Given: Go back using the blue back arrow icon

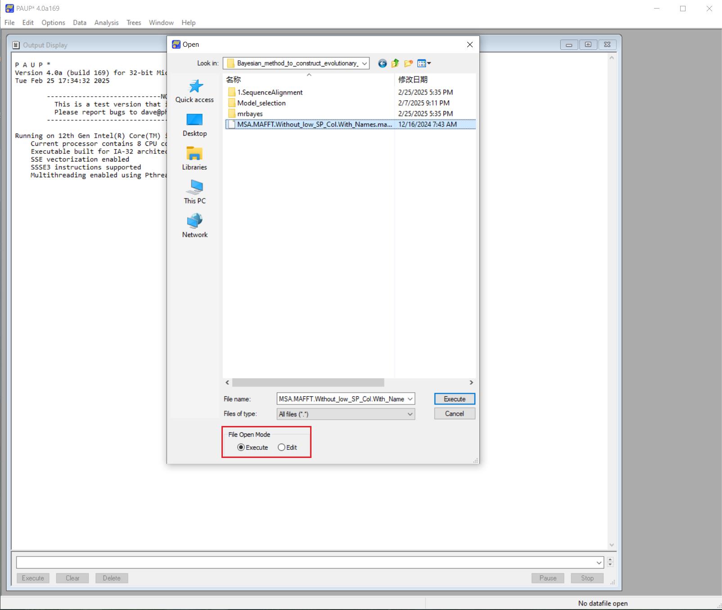Looking at the screenshot, I should [x=382, y=63].
